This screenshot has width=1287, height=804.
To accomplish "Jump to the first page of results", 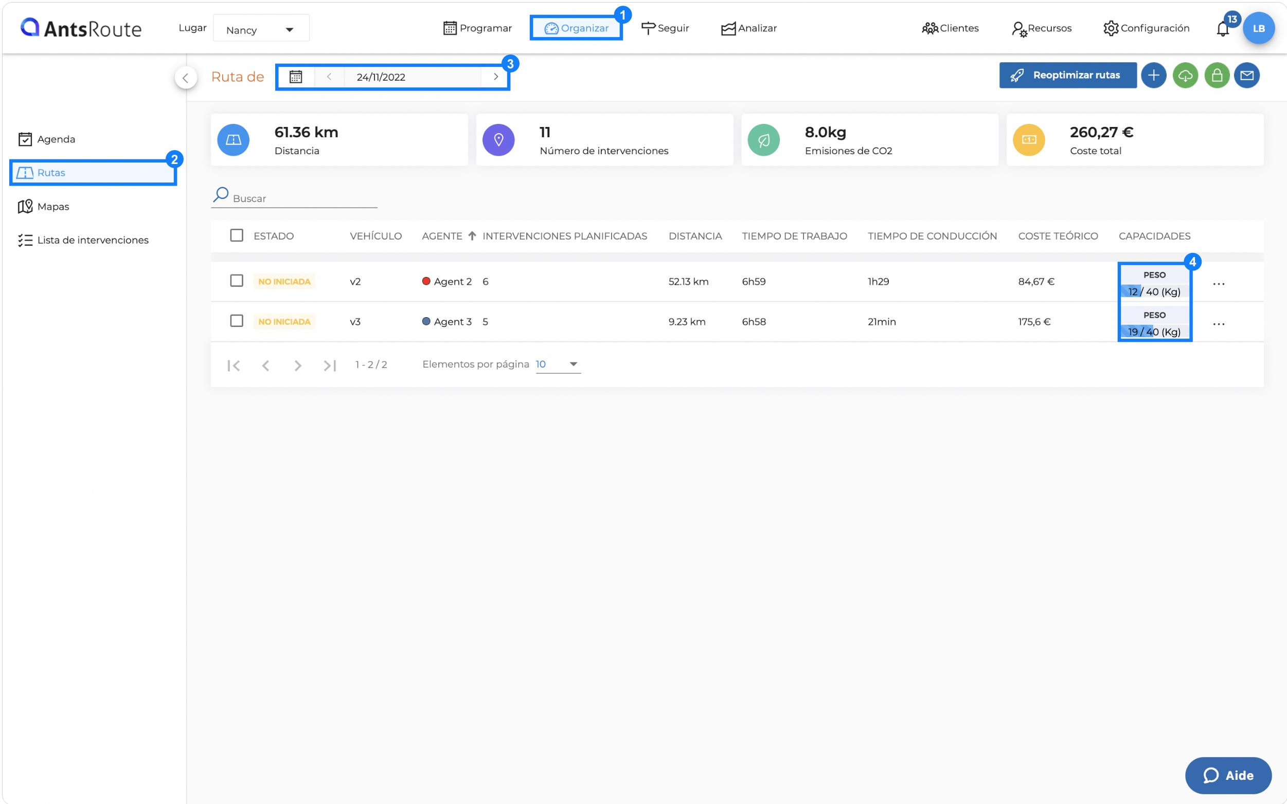I will [x=234, y=366].
